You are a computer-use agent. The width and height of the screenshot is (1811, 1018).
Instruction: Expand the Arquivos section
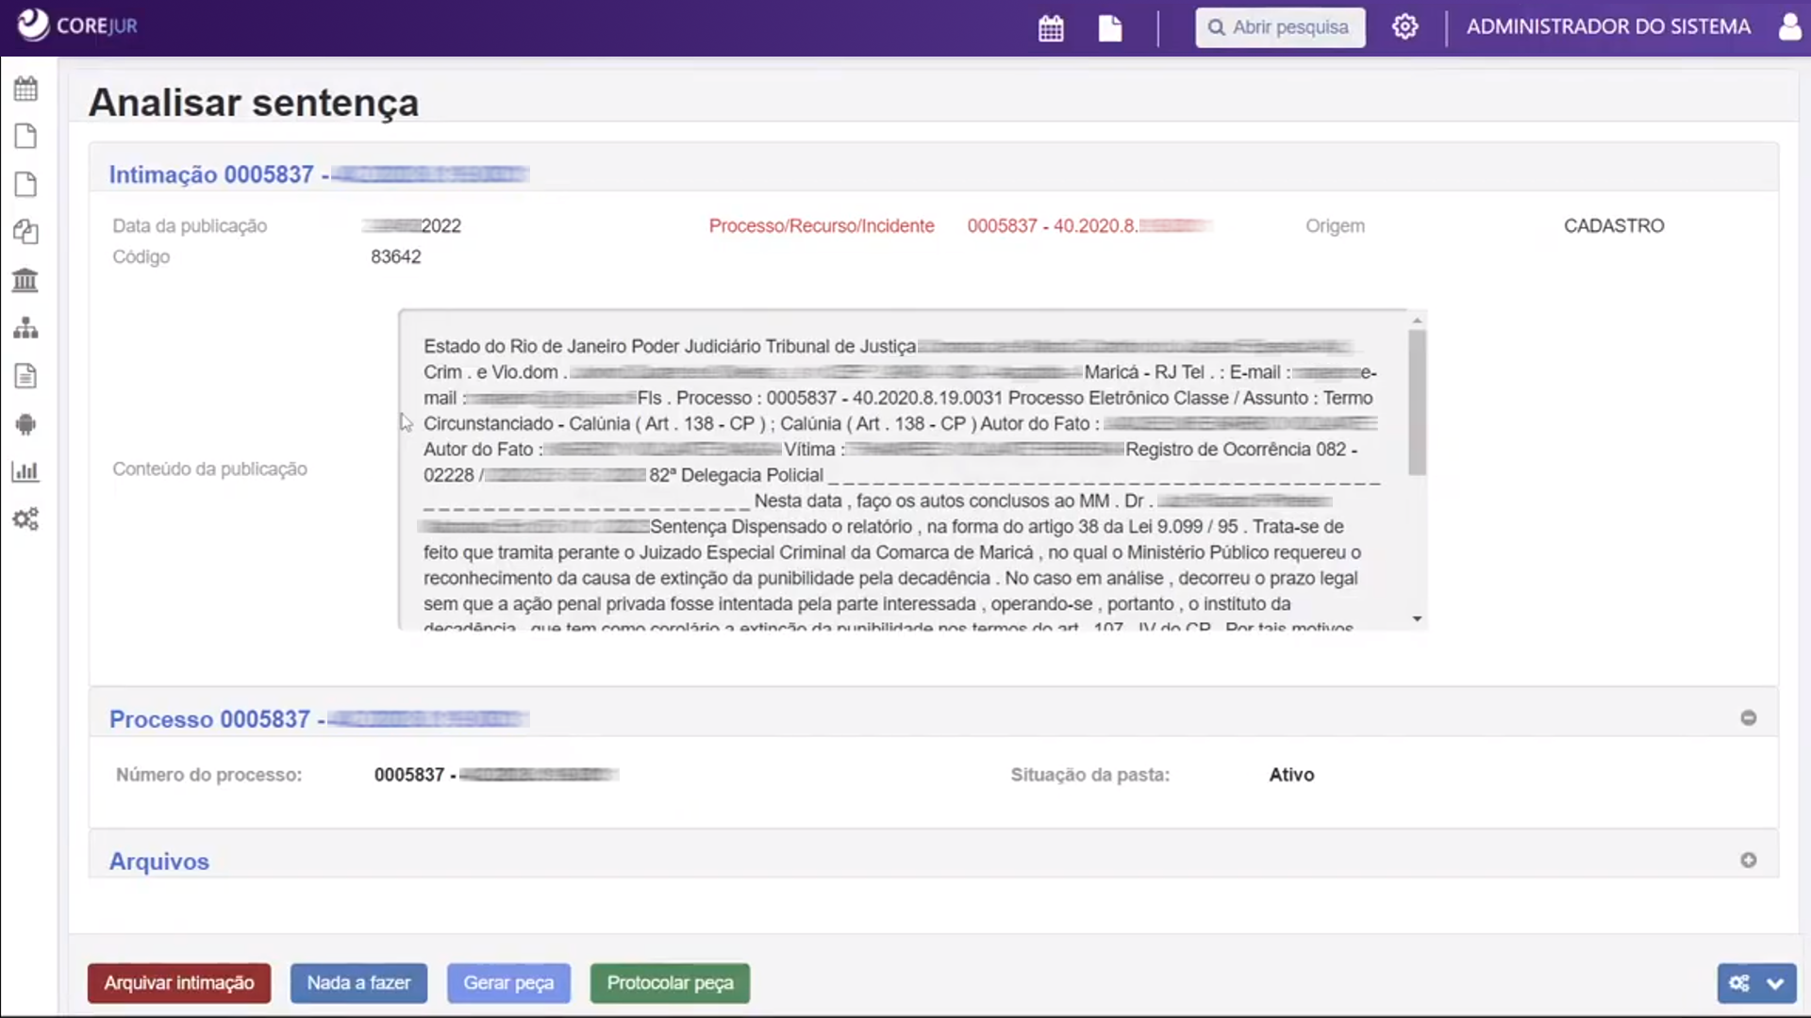point(1748,861)
